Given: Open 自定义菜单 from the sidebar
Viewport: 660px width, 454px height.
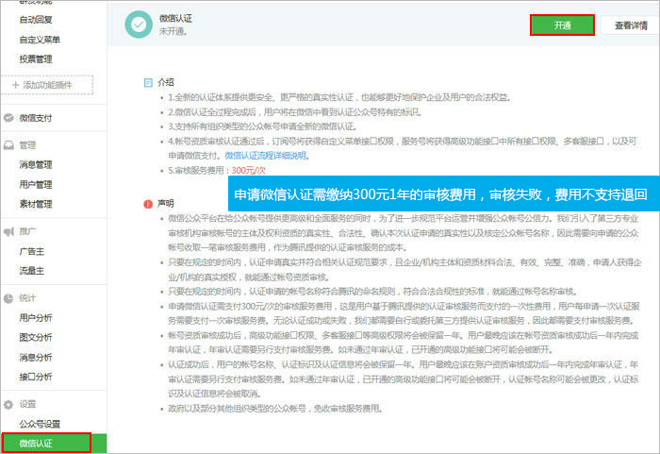Looking at the screenshot, I should (40, 39).
